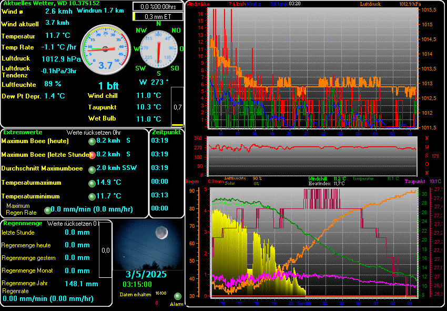Click the Solar 0% legend entry

tap(242, 183)
